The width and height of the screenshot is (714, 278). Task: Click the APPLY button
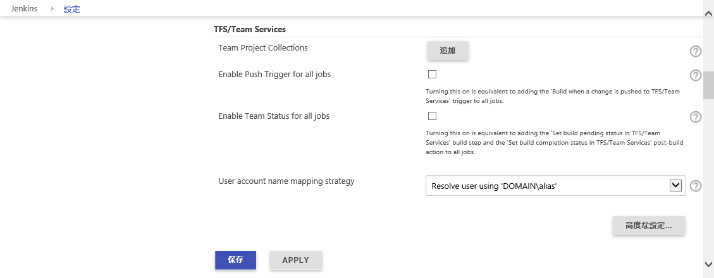(295, 260)
